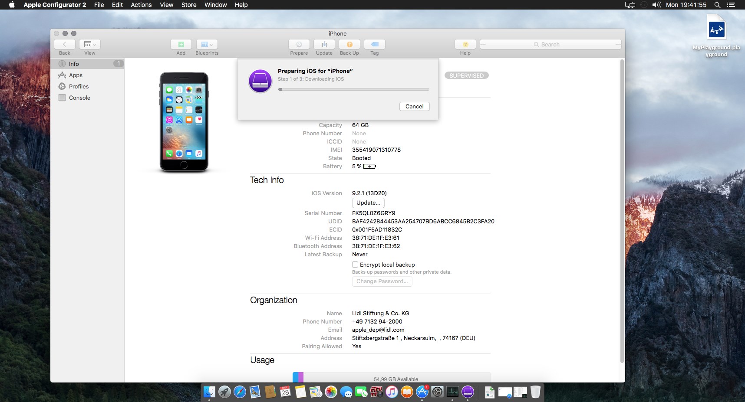
Task: Open System Preferences from the Dock
Action: [x=437, y=392]
